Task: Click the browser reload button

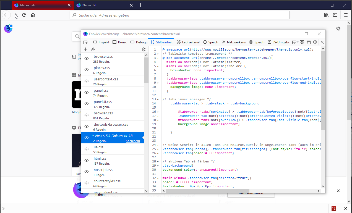Action: pos(24,15)
